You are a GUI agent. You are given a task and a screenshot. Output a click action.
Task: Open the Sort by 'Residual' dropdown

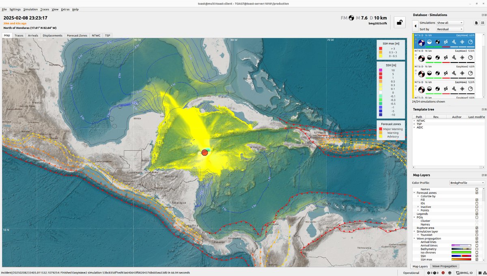point(450,29)
